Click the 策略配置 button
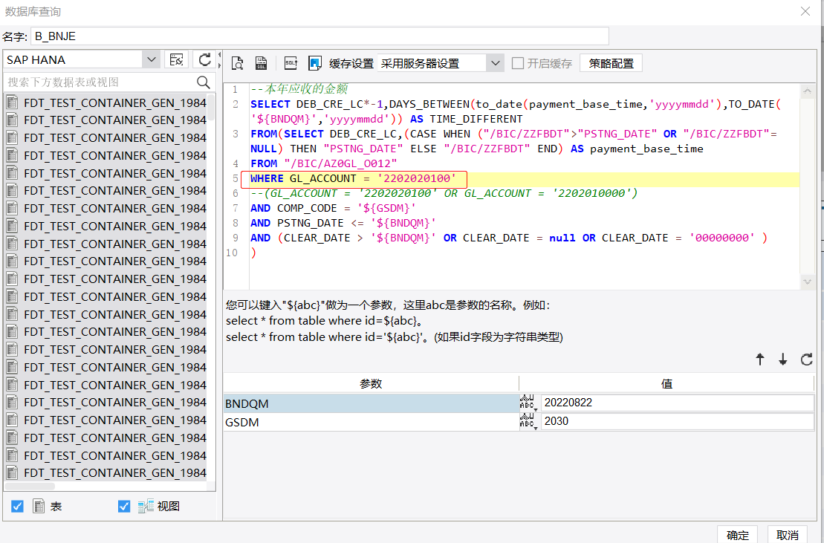 pyautogui.click(x=611, y=63)
